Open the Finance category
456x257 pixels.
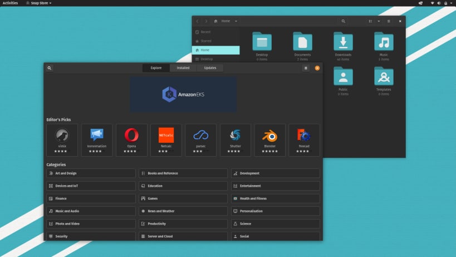point(91,198)
